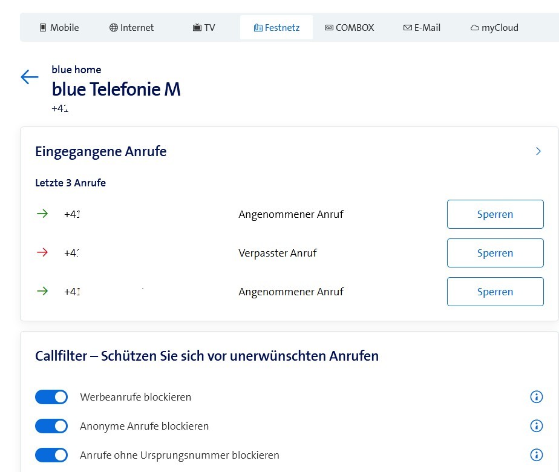Screen dimensions: 559x472
Task: Open info for Anrufe ohne Ursprungsnummer blockieren
Action: point(536,455)
